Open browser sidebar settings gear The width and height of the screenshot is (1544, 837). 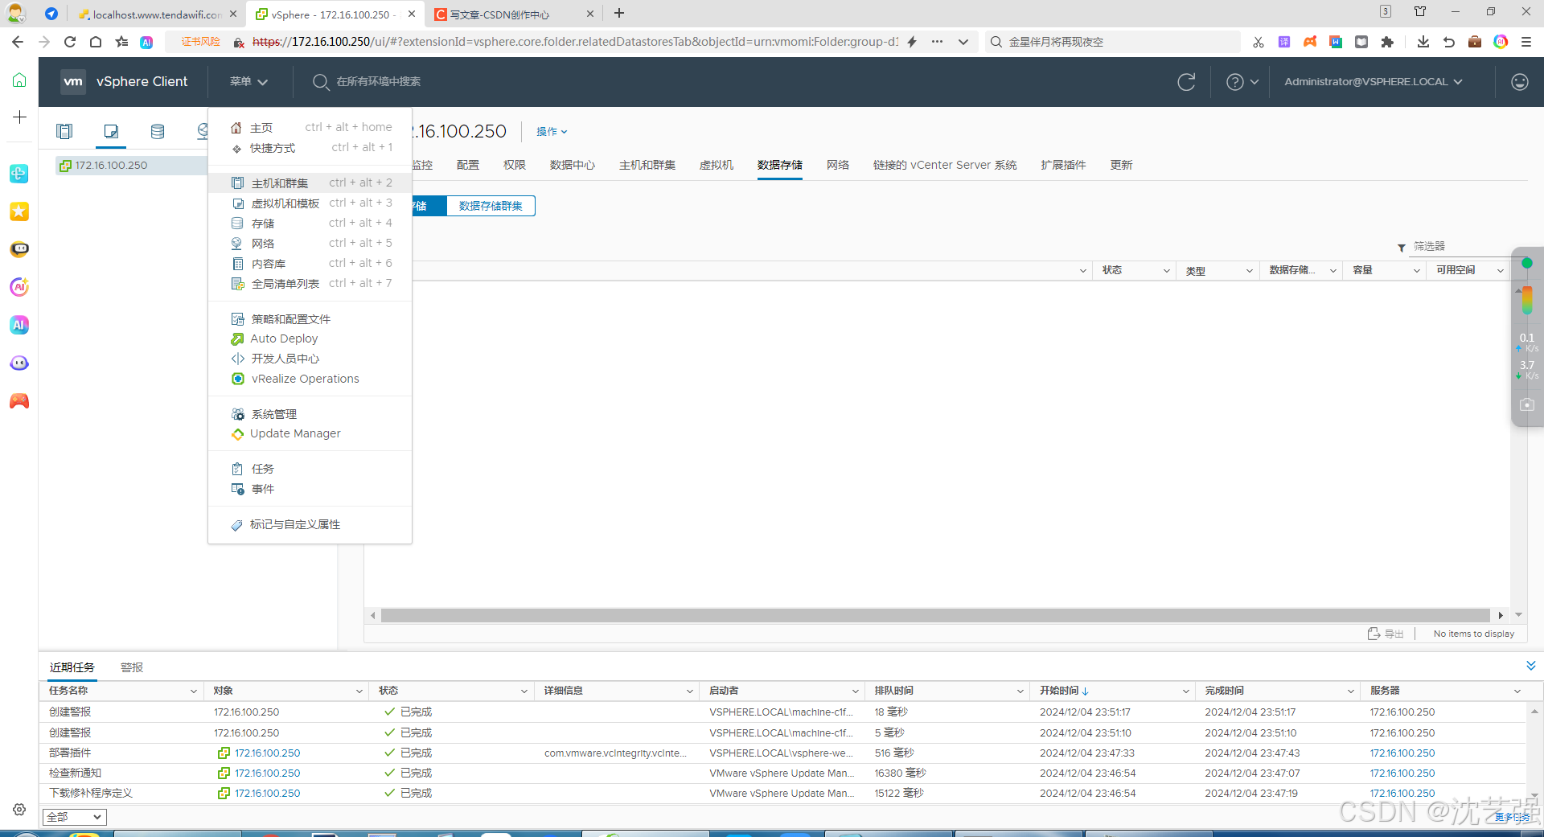point(19,810)
